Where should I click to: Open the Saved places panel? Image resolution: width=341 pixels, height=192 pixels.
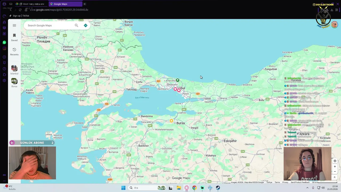[x=14, y=37]
